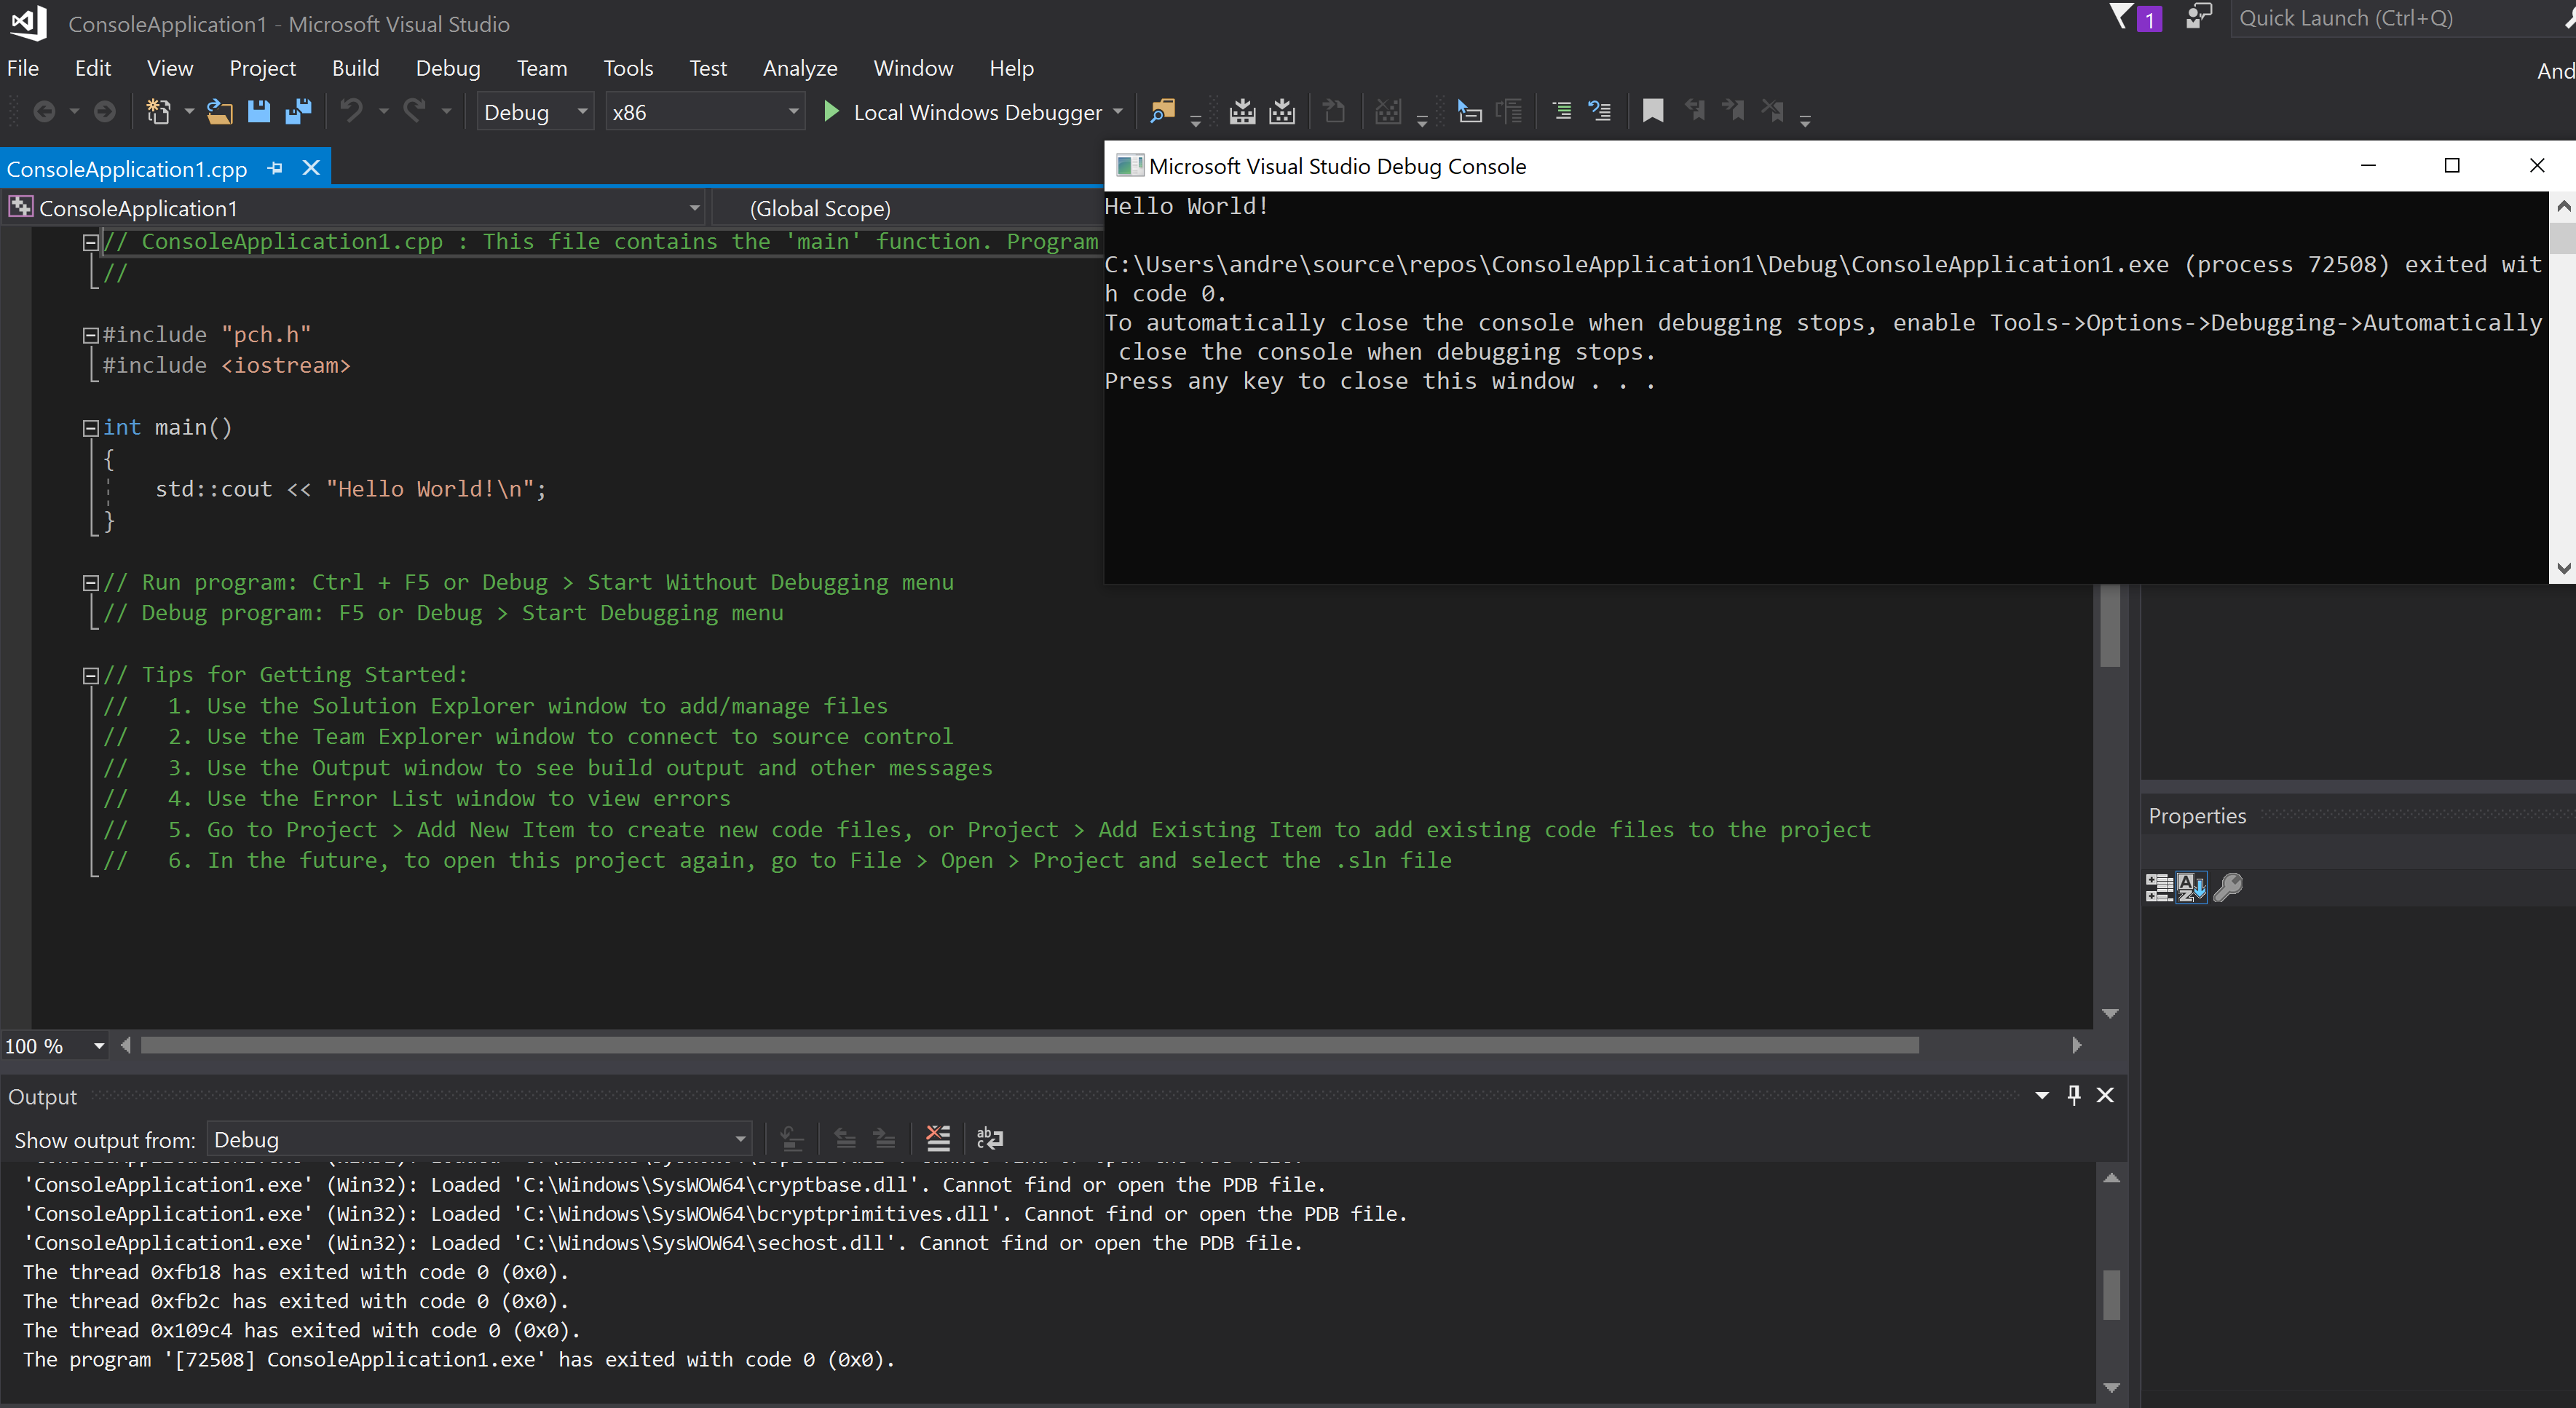Viewport: 2576px width, 1408px height.
Task: Click the Save All icon
Action: coord(298,112)
